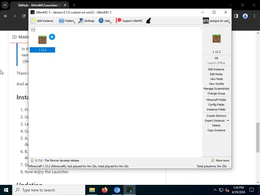
Task: Collapse the instance group with minus icon
Action: tap(33, 30)
